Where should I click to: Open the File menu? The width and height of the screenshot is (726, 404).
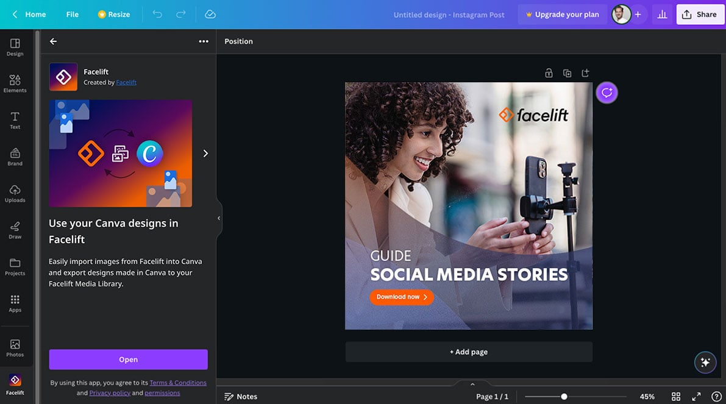pyautogui.click(x=72, y=14)
